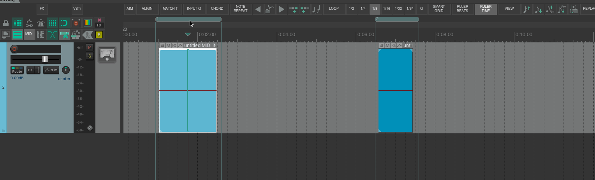Open the VIEW toolbar menu
The height and width of the screenshot is (180, 595).
[509, 9]
